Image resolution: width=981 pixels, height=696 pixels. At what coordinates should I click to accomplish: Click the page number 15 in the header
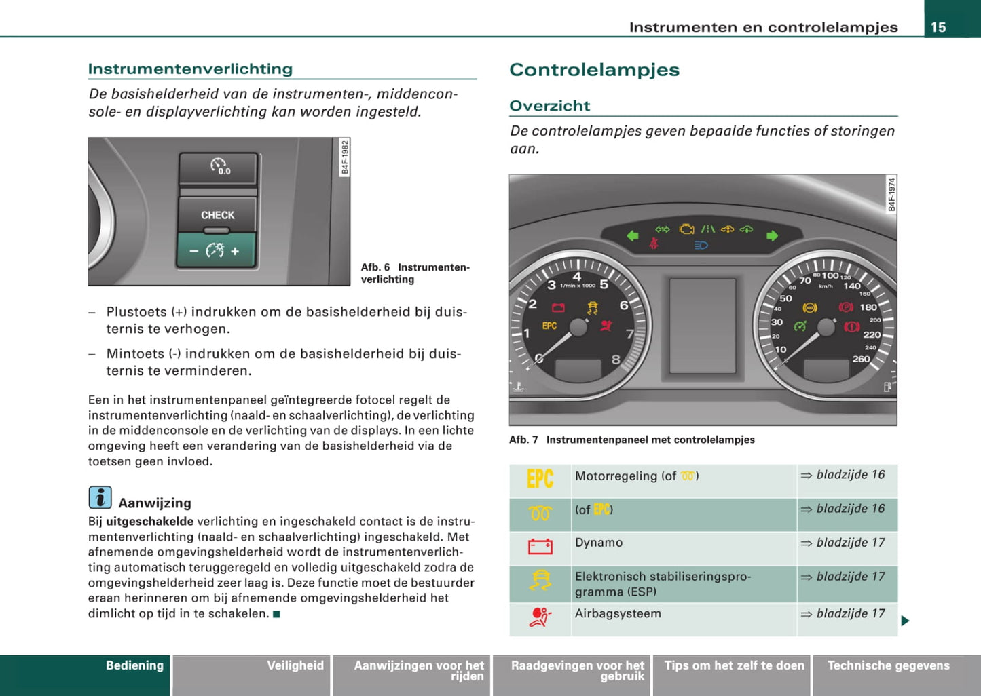tap(938, 27)
